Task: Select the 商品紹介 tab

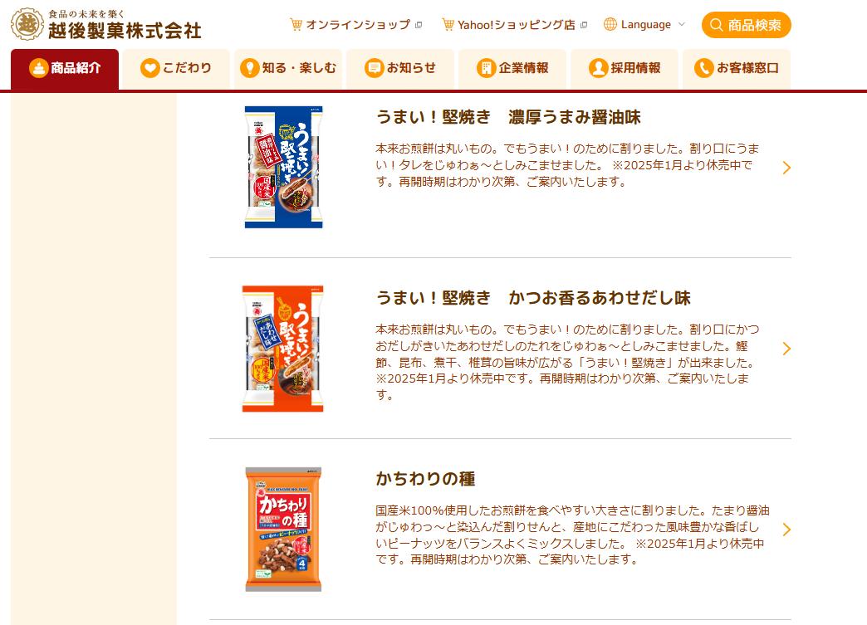Action: 65,69
